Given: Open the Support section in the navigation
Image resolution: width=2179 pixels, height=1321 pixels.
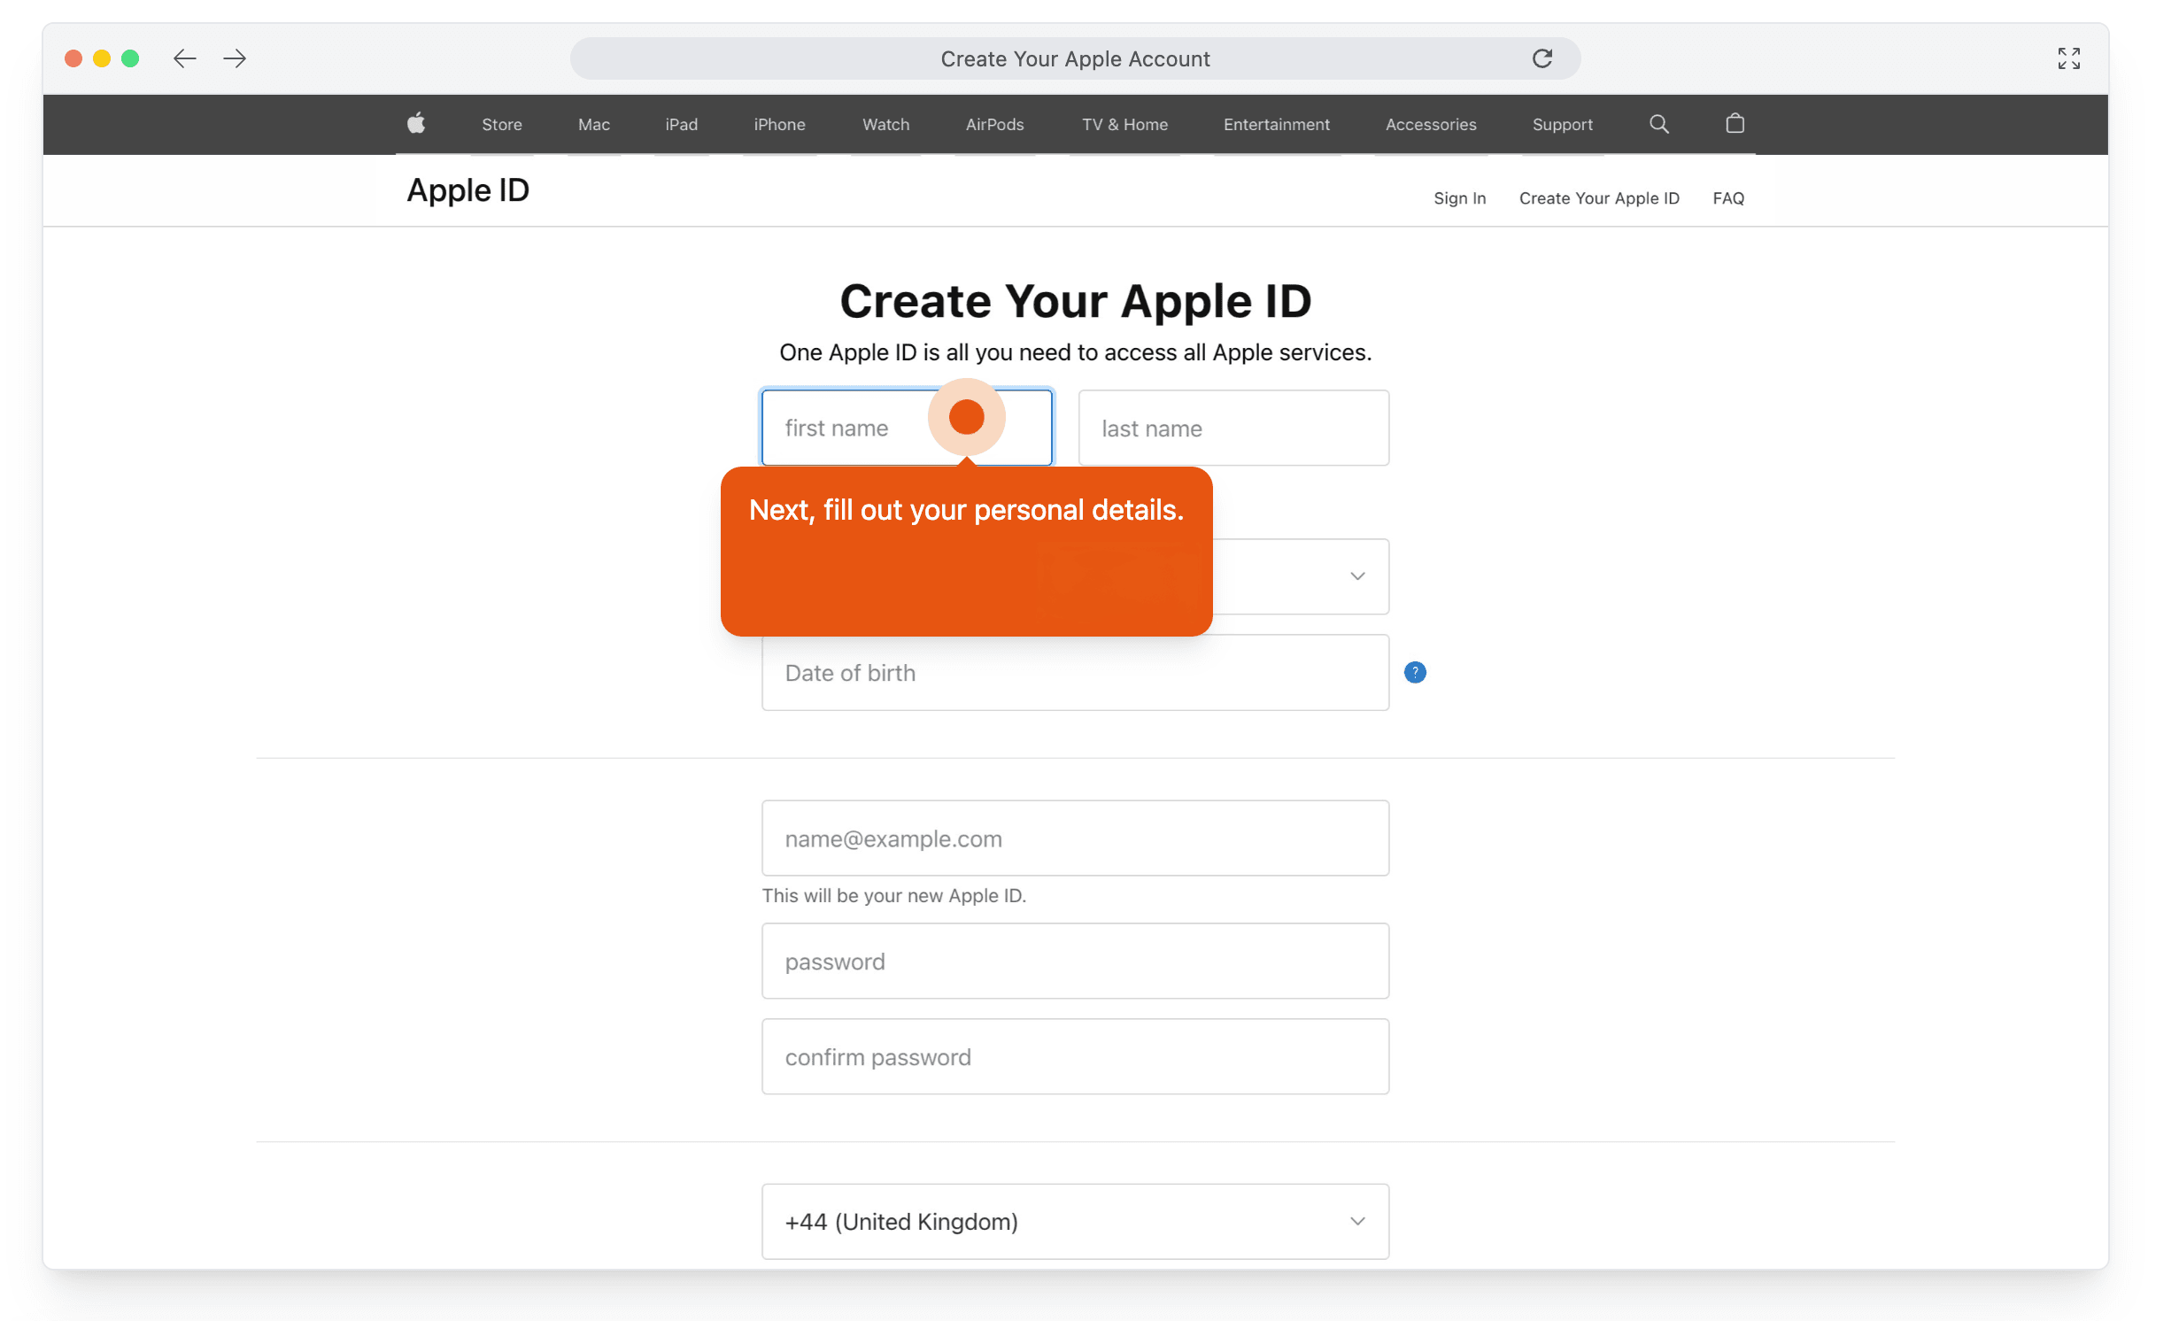Looking at the screenshot, I should tap(1562, 124).
